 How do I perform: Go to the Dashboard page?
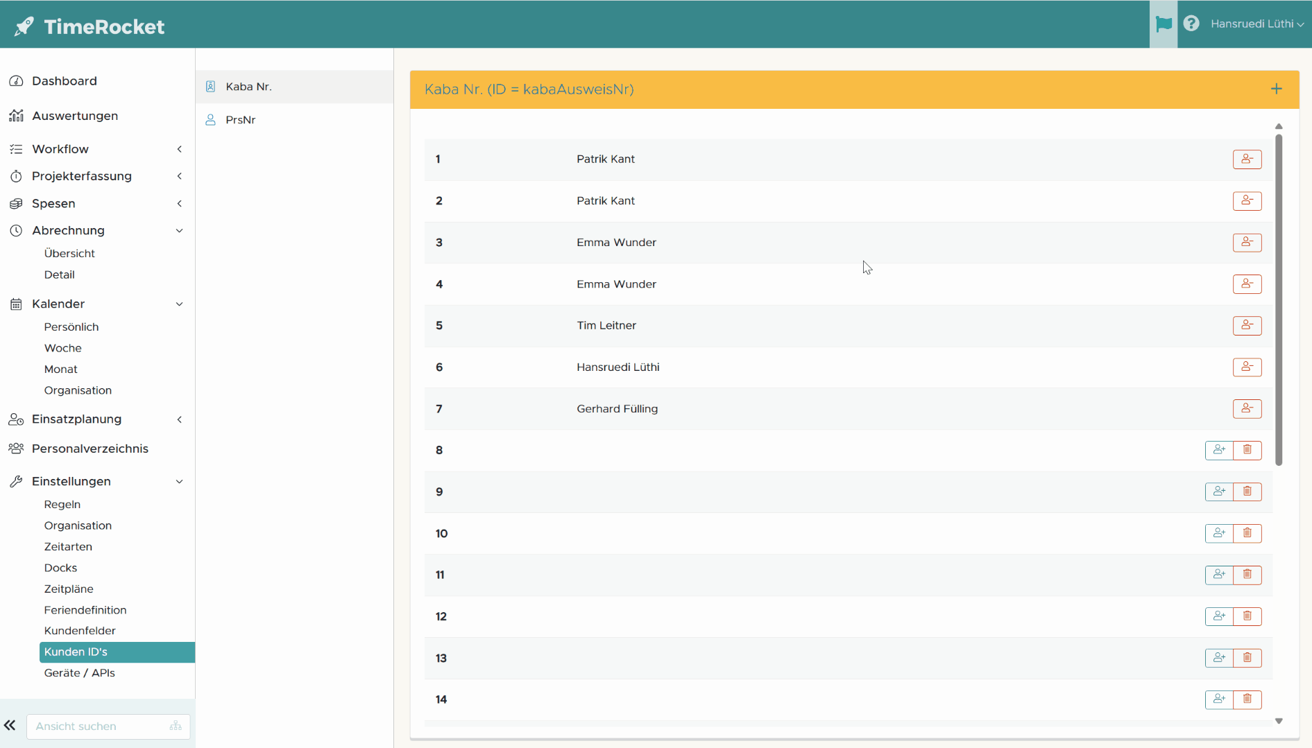pos(64,81)
